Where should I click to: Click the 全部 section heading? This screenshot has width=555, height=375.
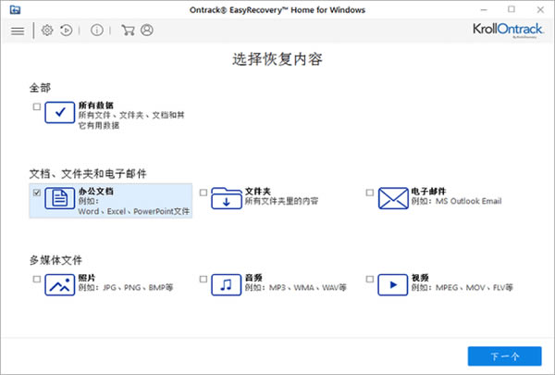[40, 88]
